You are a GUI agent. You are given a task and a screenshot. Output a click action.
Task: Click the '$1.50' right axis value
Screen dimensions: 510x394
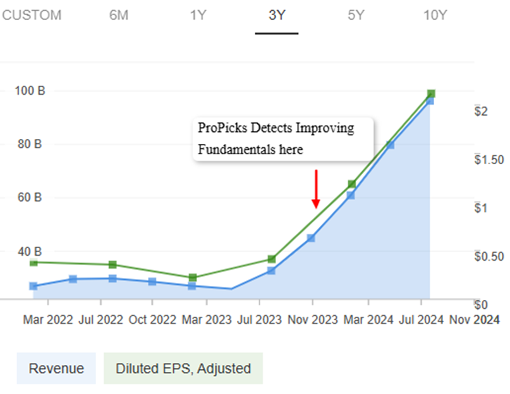point(489,160)
